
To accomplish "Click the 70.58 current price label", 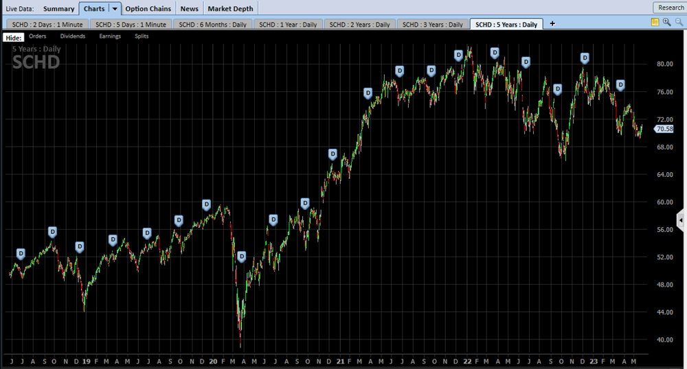I will (x=664, y=129).
